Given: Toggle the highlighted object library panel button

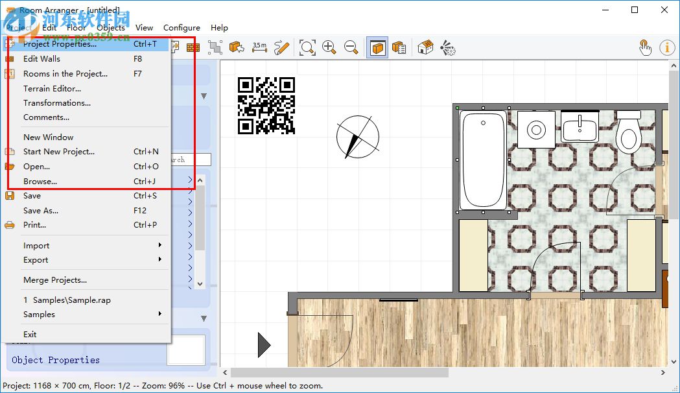Looking at the screenshot, I should click(x=377, y=47).
